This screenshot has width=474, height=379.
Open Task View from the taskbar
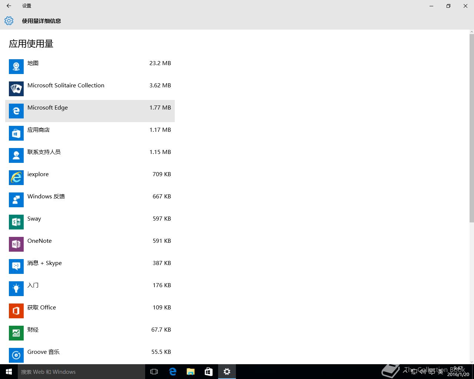[x=154, y=372]
